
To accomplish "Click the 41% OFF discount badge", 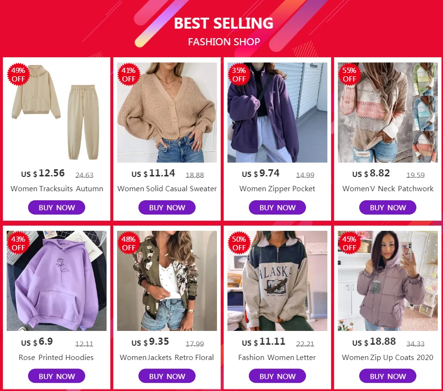I will tap(129, 74).
